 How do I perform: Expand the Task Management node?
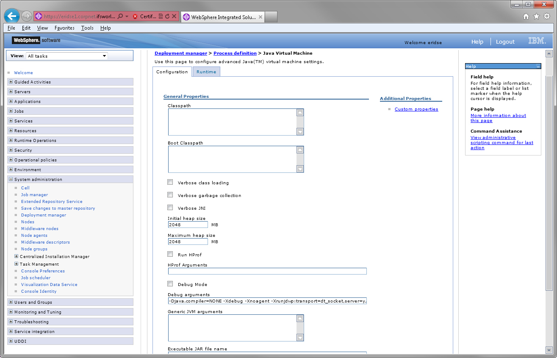coord(17,264)
